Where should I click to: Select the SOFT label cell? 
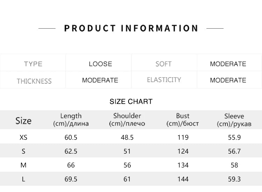163,64
